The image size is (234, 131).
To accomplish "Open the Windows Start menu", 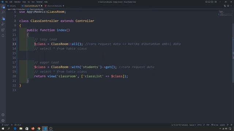I will pos(3,128).
